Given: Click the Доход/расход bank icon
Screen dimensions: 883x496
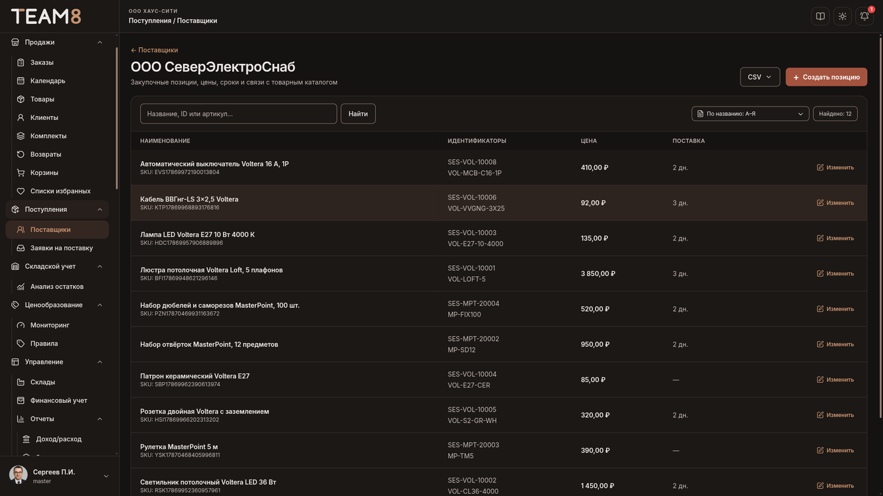Looking at the screenshot, I should tap(26, 439).
